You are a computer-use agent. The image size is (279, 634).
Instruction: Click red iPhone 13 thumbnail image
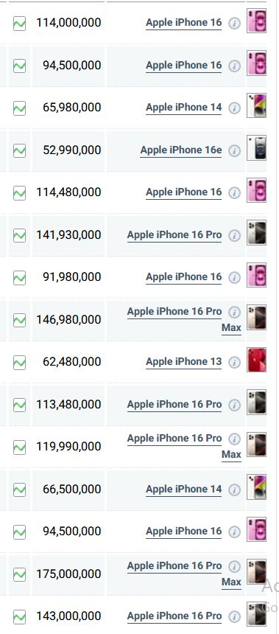coord(256,360)
